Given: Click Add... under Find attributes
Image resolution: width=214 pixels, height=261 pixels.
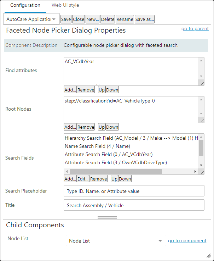Looking at the screenshot, I should 70,90.
